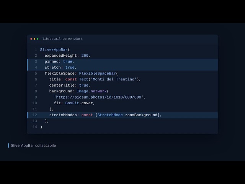Click StretchMode.zoomBackground on line 12
The width and height of the screenshot is (245, 184).
[127, 115]
